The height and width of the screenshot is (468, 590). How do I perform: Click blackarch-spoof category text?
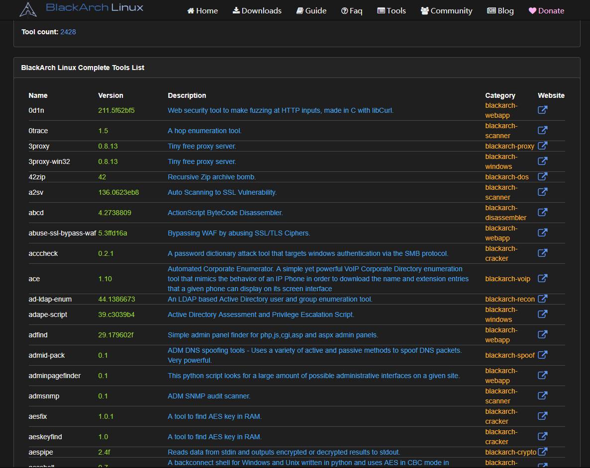click(x=510, y=355)
